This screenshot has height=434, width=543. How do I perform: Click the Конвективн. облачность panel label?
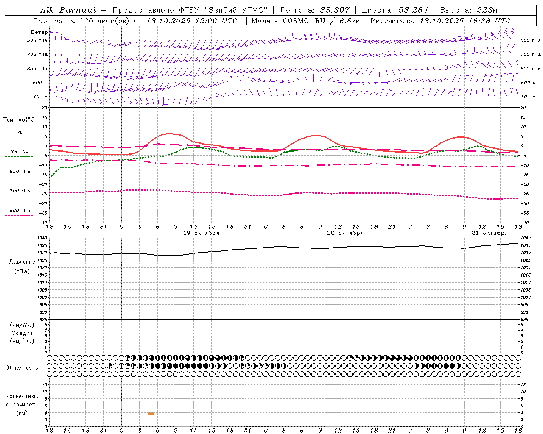tap(22, 401)
